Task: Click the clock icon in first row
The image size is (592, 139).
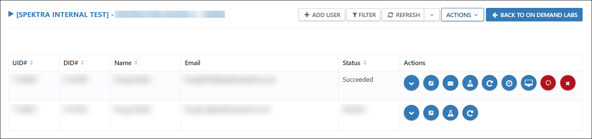Action: (509, 83)
